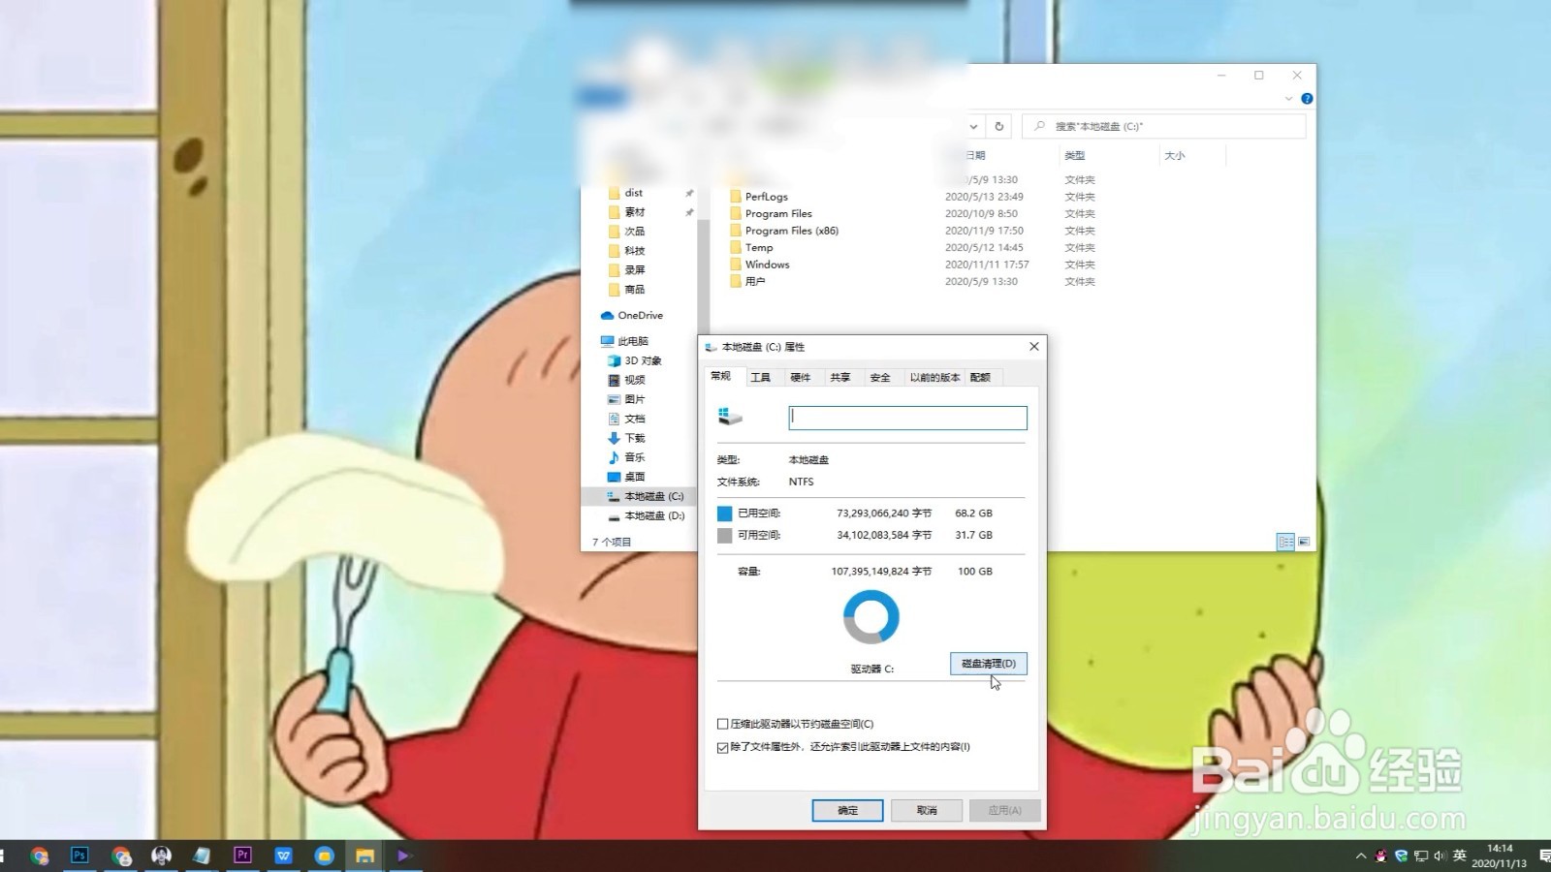Switch to the 常规 tab
The height and width of the screenshot is (872, 1551).
pyautogui.click(x=721, y=376)
